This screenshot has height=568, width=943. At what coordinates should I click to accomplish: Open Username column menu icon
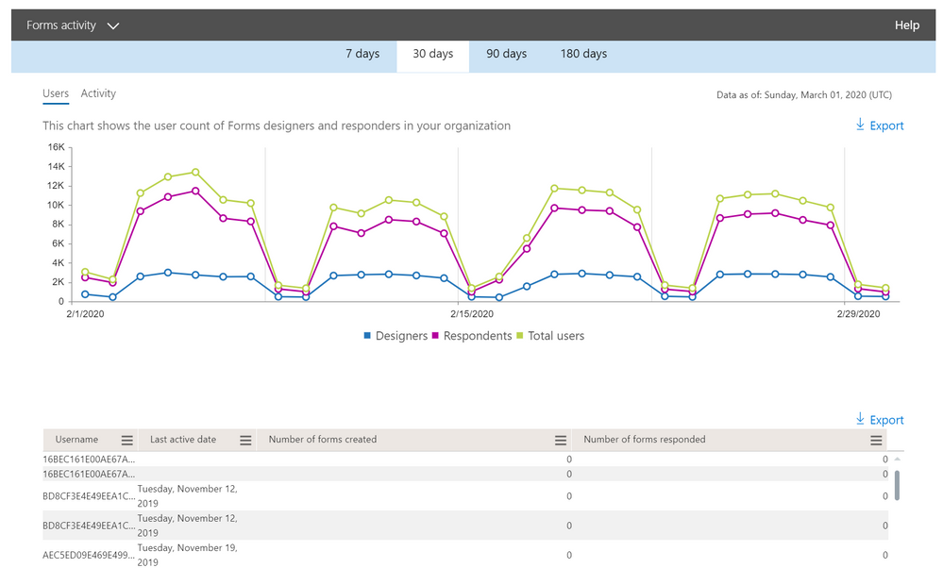(126, 440)
